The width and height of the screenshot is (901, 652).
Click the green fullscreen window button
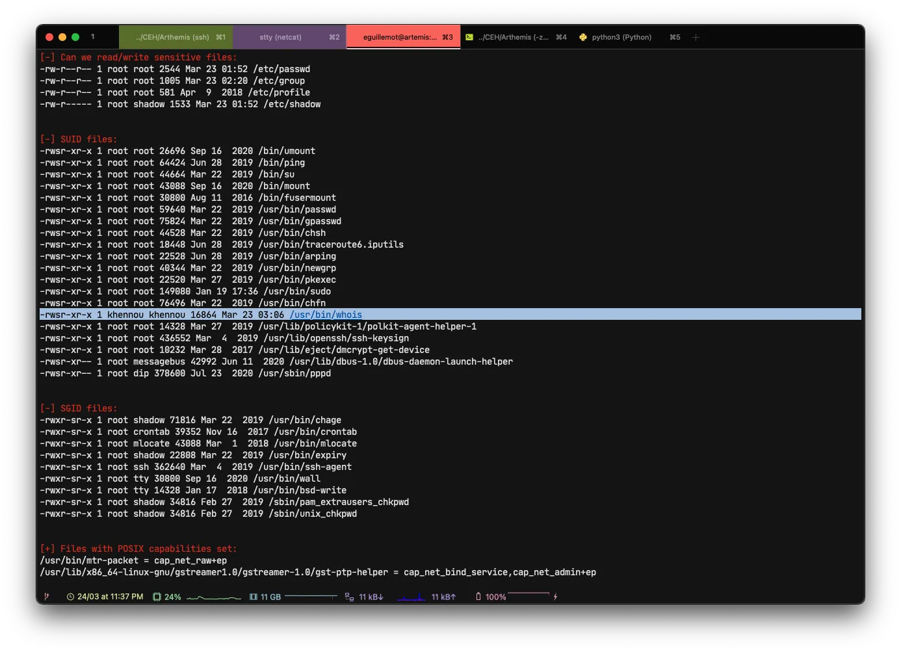pos(75,37)
